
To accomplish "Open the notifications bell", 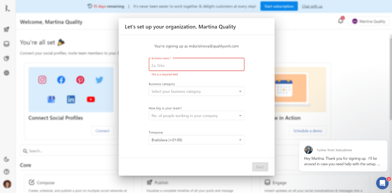I will pos(341,21).
